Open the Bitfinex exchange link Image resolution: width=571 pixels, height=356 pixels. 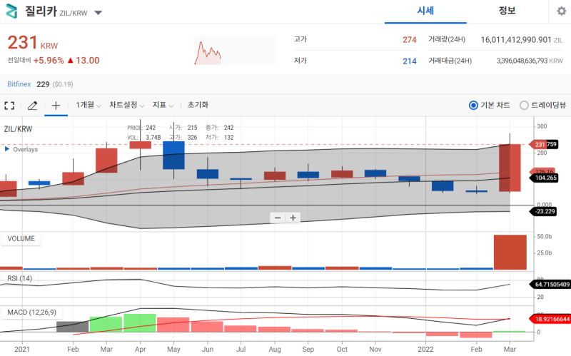(x=19, y=84)
